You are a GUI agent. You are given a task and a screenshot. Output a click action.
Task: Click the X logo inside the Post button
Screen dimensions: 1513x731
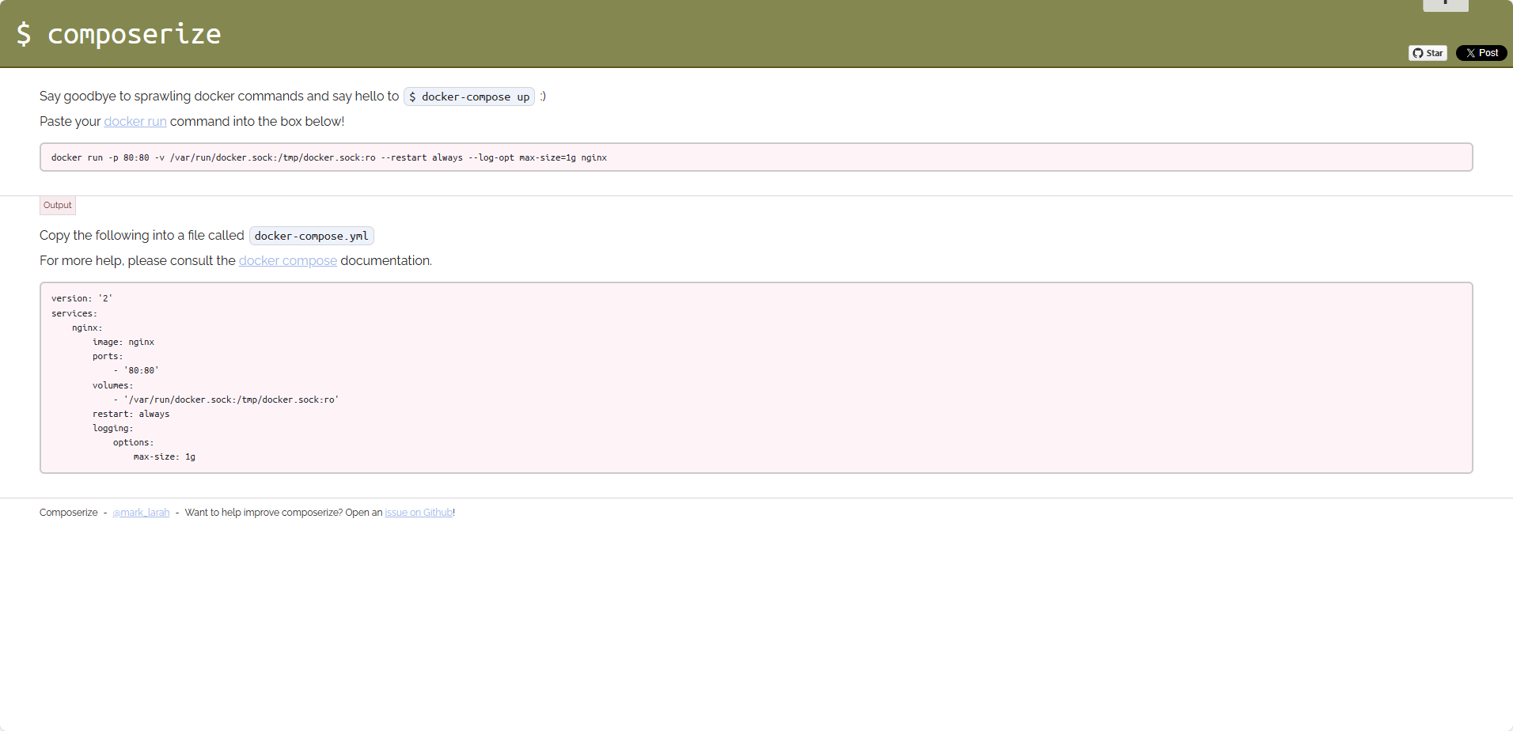[1470, 53]
